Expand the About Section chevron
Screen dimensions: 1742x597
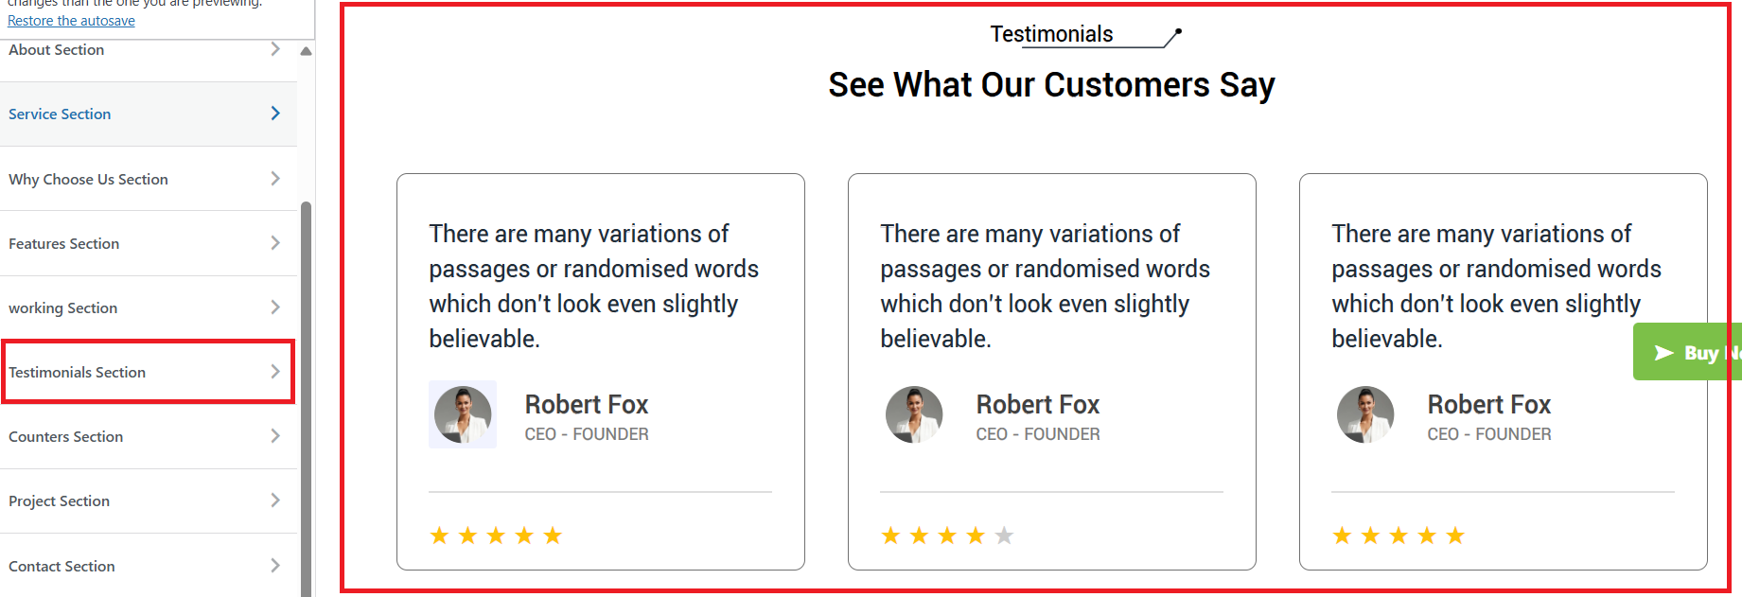point(275,49)
